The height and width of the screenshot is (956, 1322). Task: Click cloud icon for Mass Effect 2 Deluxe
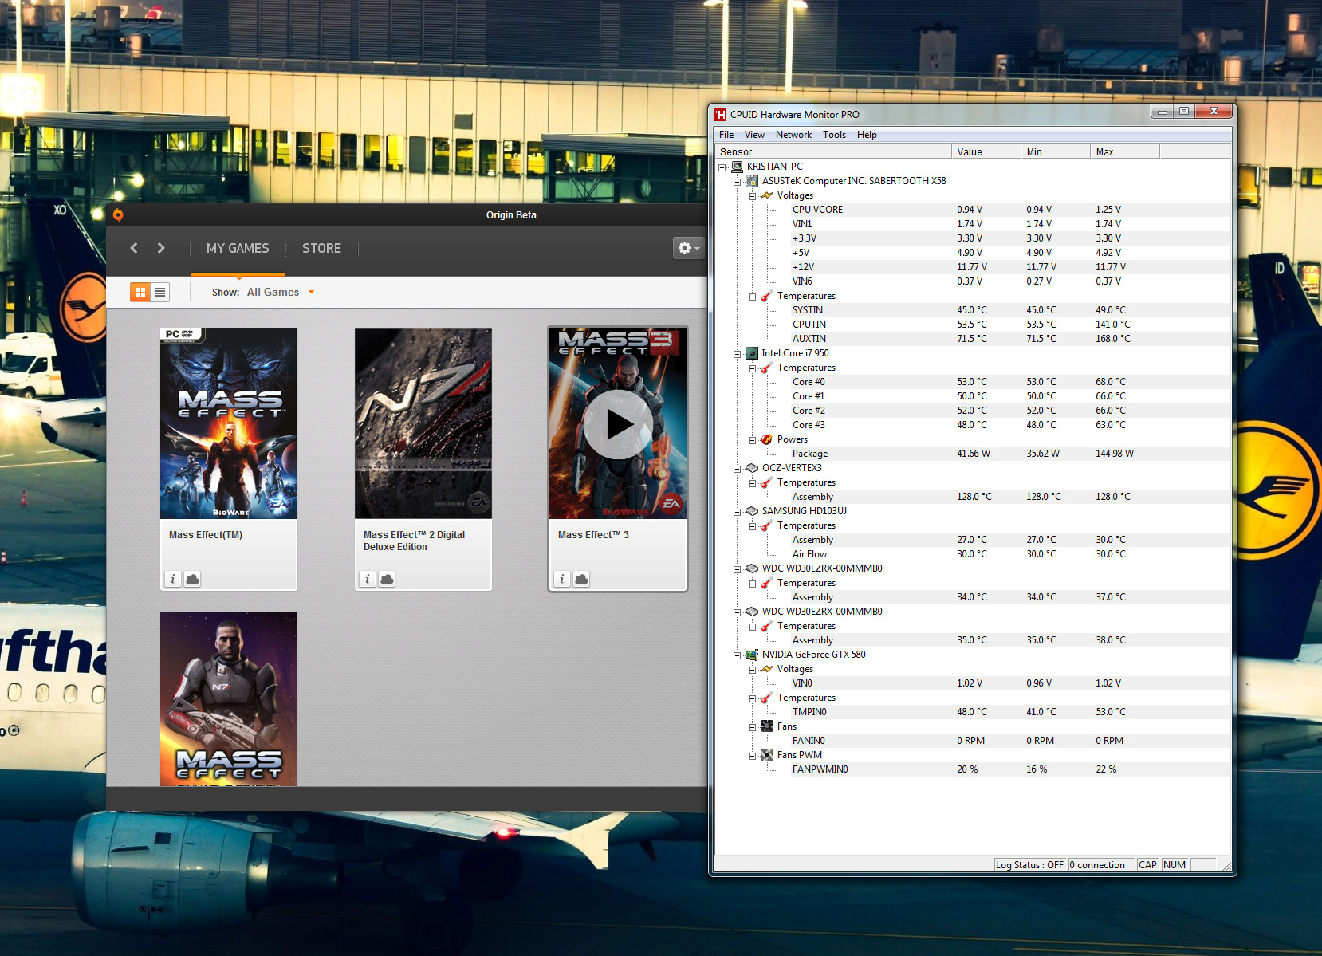[x=387, y=579]
